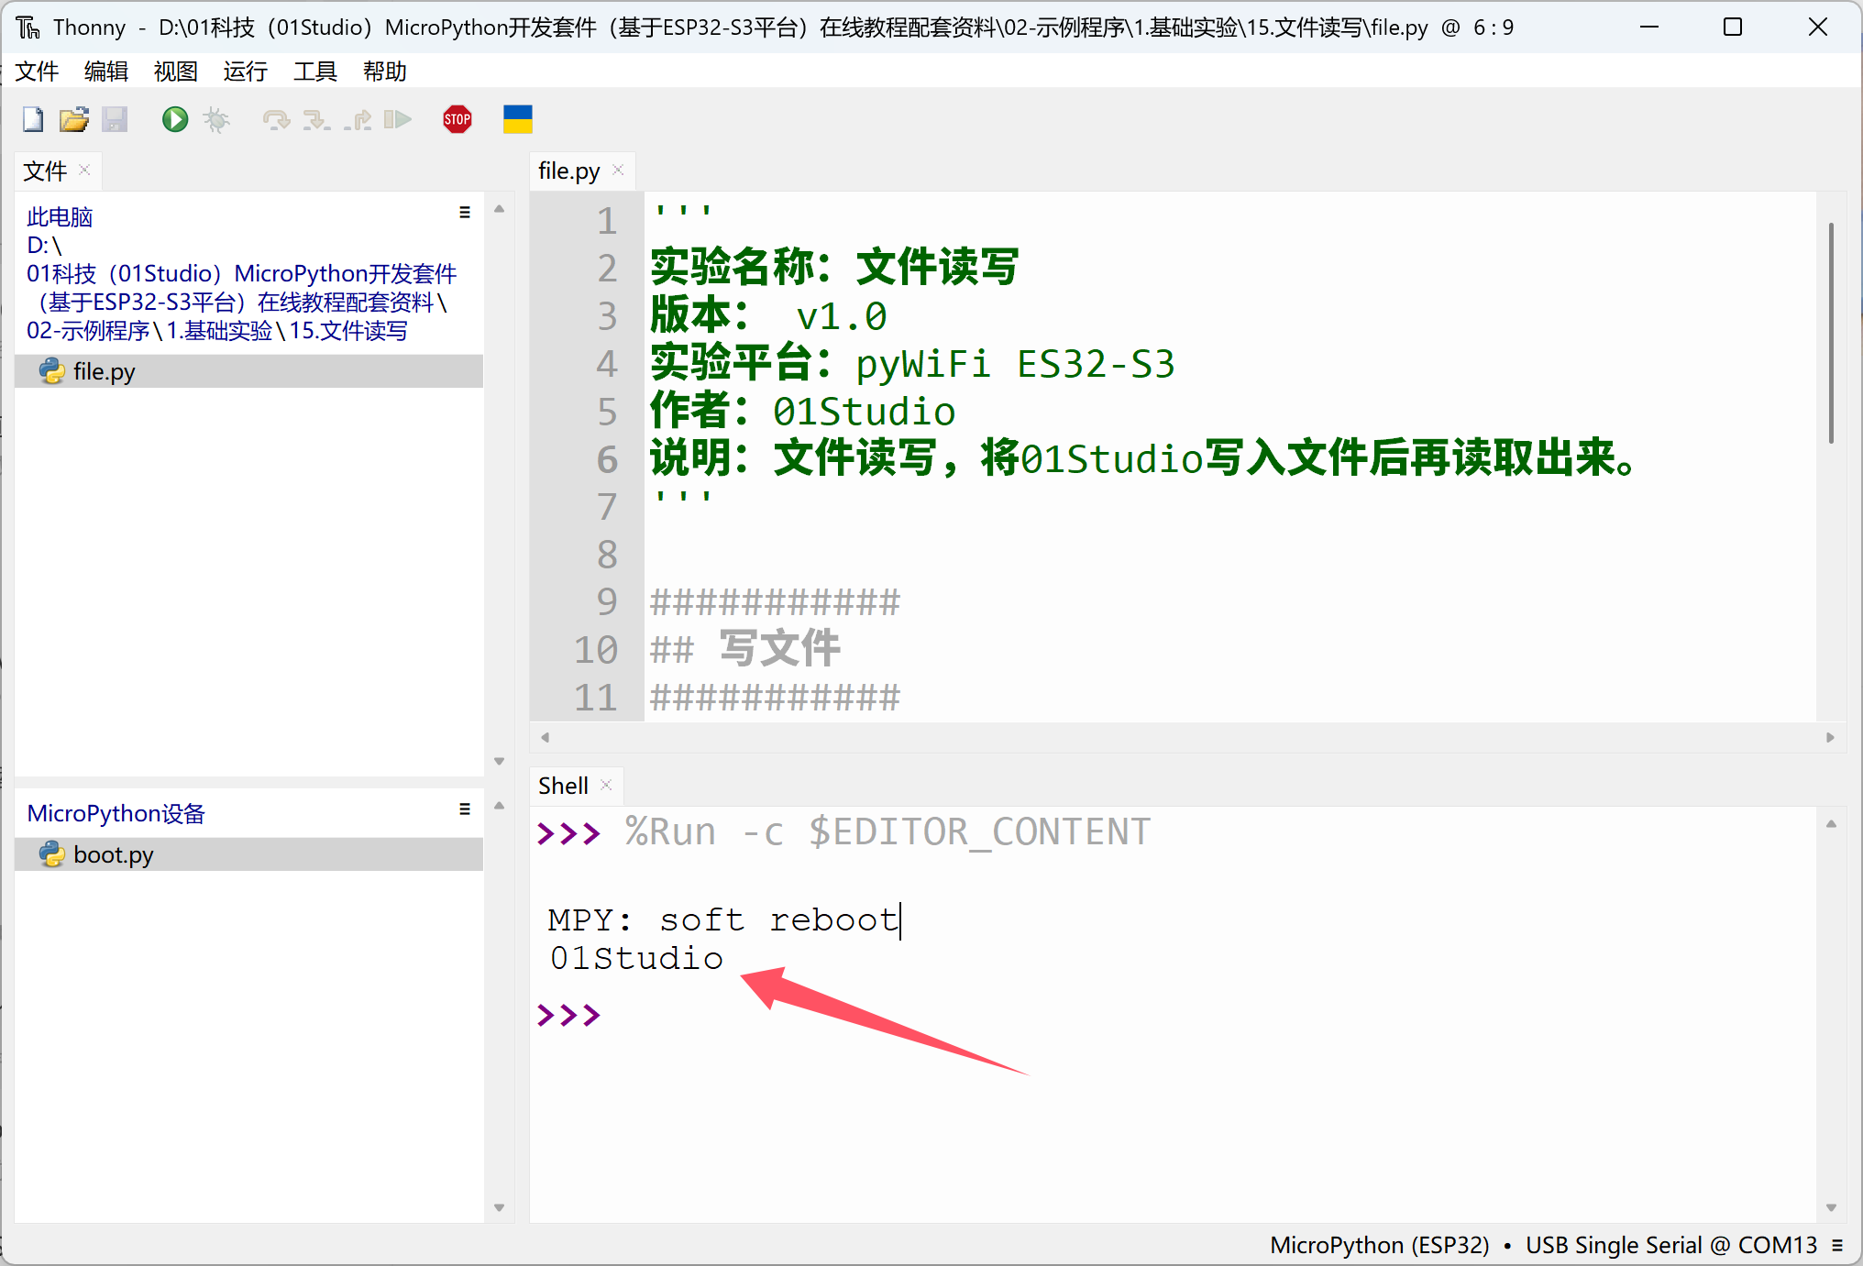Open the 运行 menu

pos(245,72)
